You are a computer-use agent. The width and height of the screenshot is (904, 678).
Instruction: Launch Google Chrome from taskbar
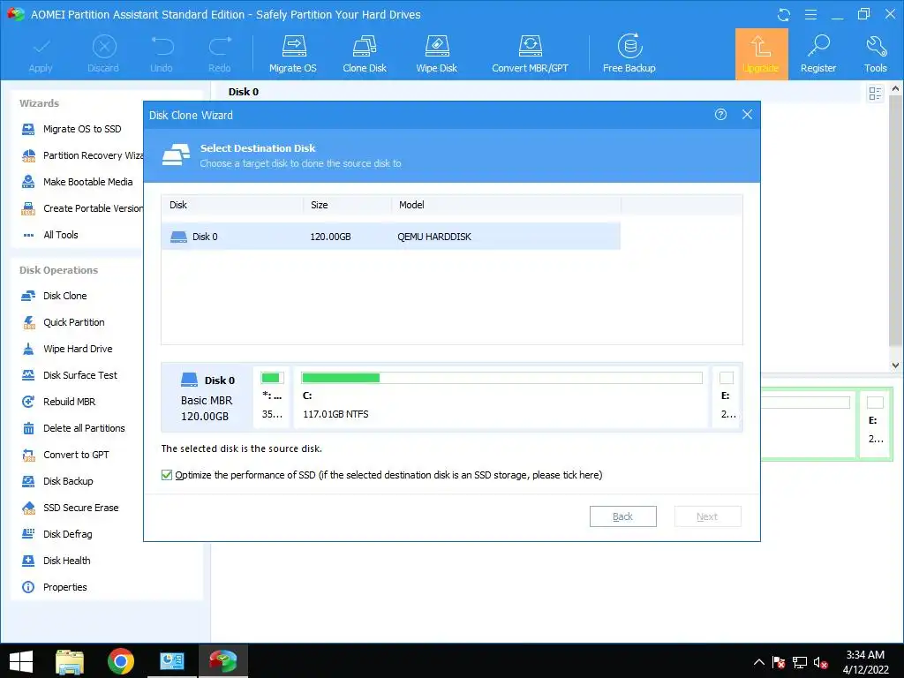click(120, 661)
